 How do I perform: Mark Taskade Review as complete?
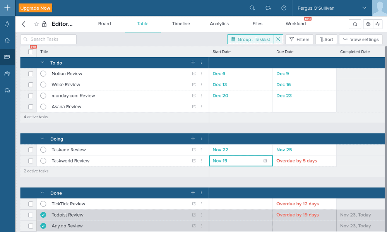click(x=43, y=150)
